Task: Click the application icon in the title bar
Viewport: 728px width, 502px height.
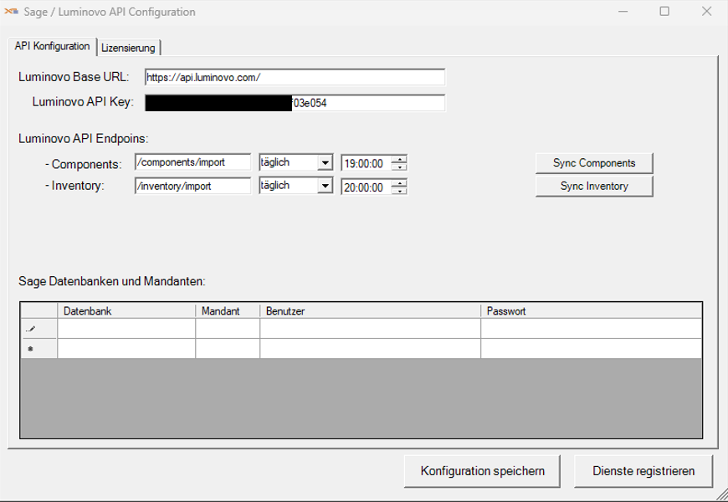Action: coord(12,12)
